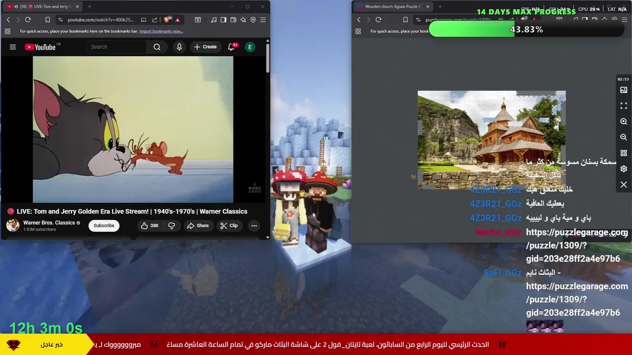Screen dimensions: 632x355
Task: Clip the live stream video
Action: (x=229, y=225)
